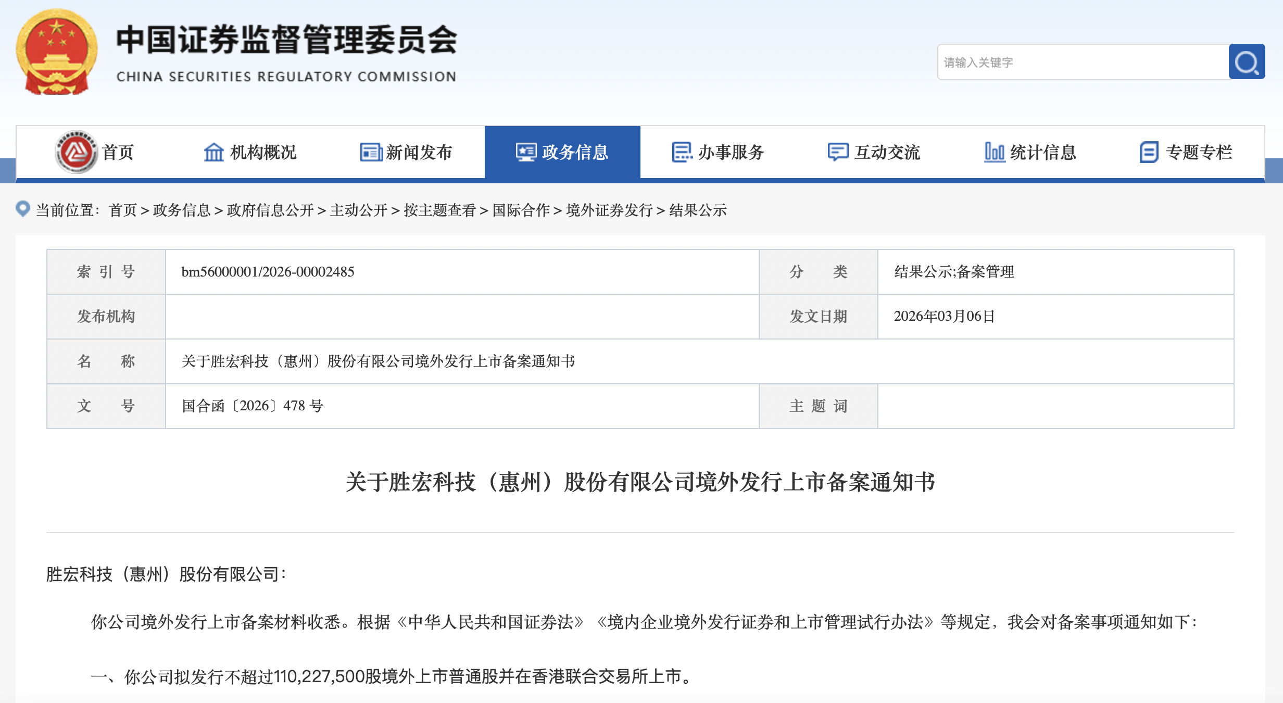The width and height of the screenshot is (1283, 703).
Task: Click the list icon beside 办事服务
Action: 682,152
